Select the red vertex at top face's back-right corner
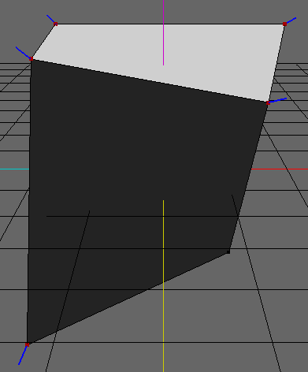 (284, 24)
